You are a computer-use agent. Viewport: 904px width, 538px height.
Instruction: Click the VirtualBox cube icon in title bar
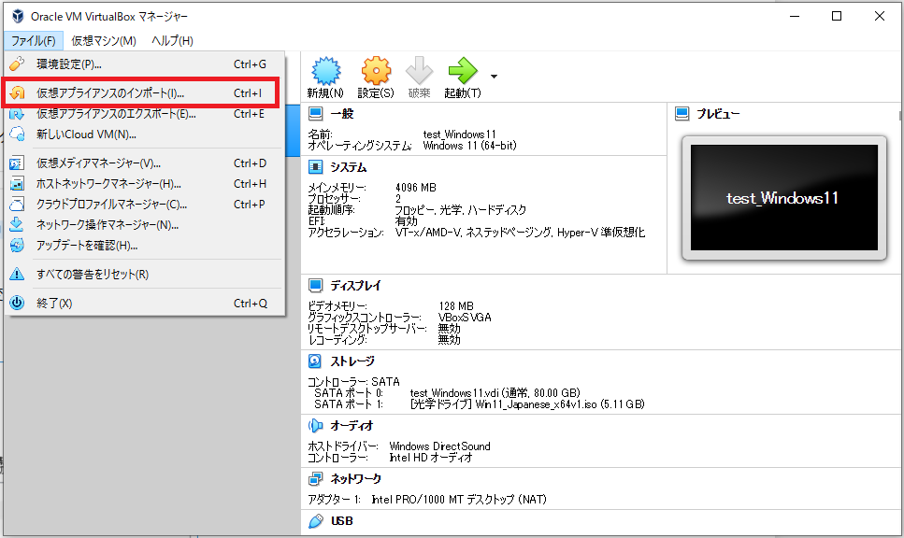point(18,16)
